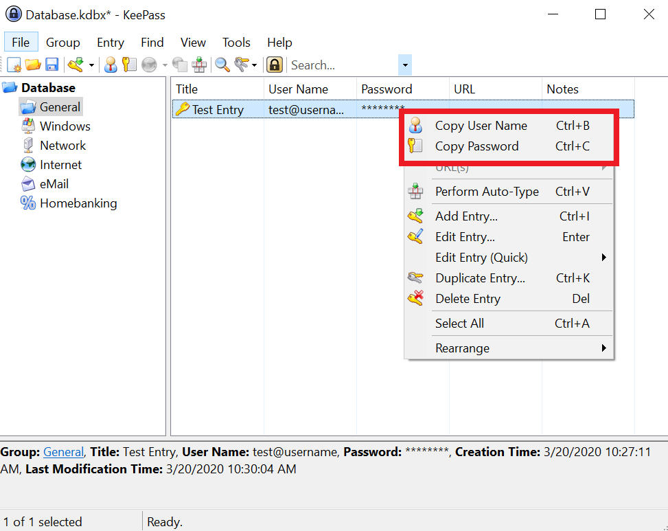Save database using floppy disk icon
This screenshot has width=668, height=531.
[x=51, y=65]
